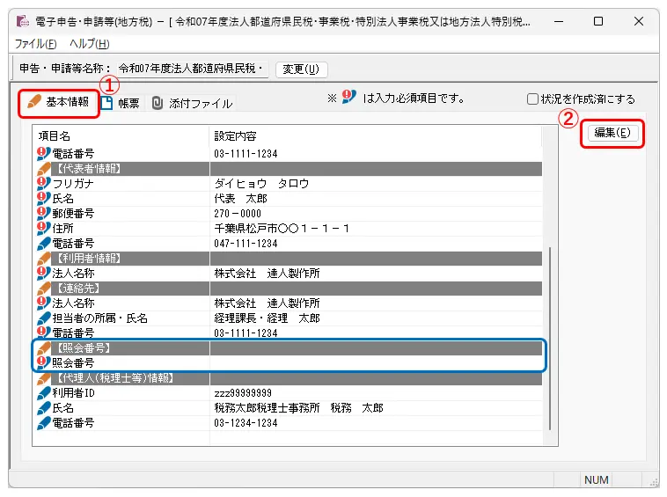Open the ファイル(F) menu

(x=35, y=44)
